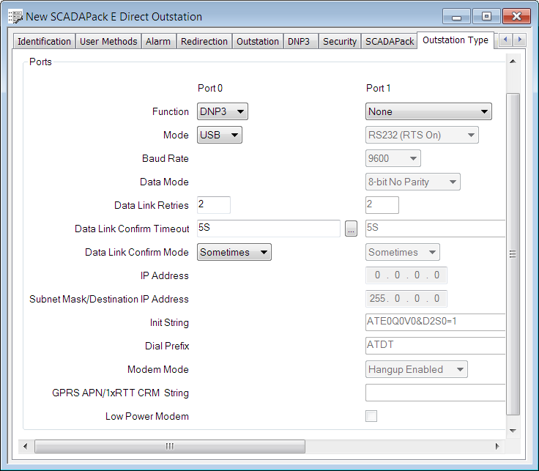Expand Port 1 Function None dropdown

(428, 111)
